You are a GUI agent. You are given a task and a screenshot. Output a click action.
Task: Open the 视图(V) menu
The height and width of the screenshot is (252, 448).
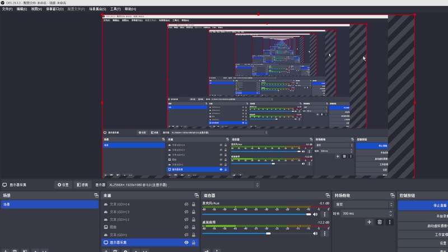click(36, 9)
